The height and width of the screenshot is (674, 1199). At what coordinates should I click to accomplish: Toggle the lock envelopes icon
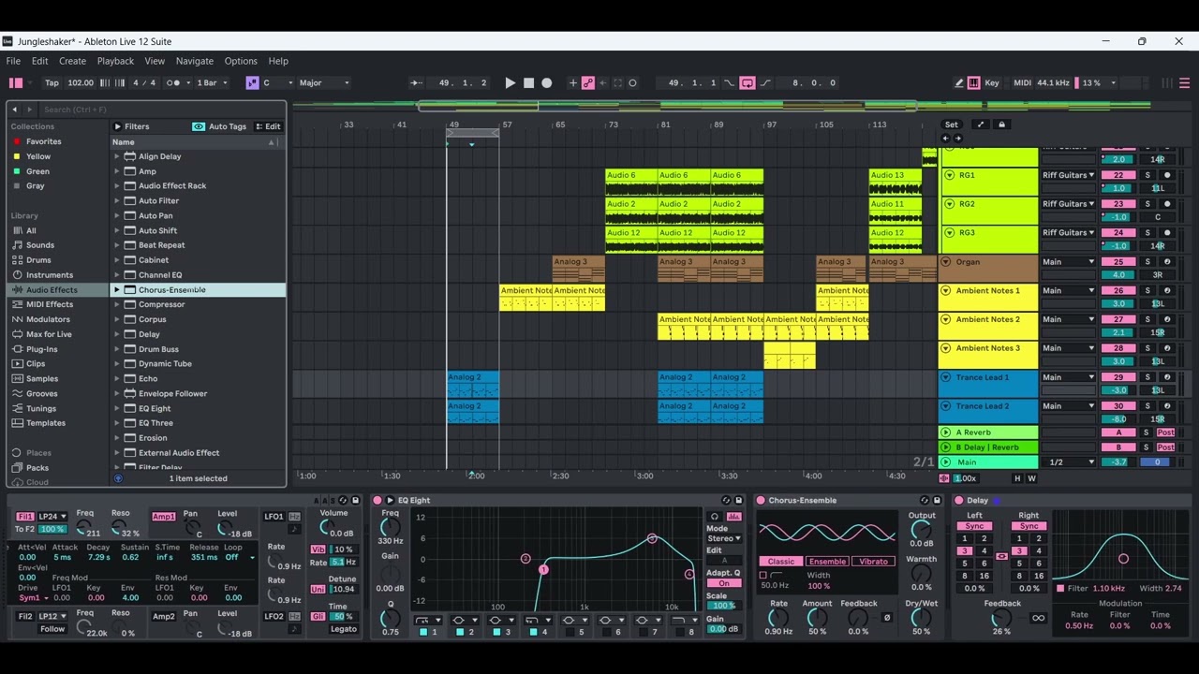(x=1001, y=125)
